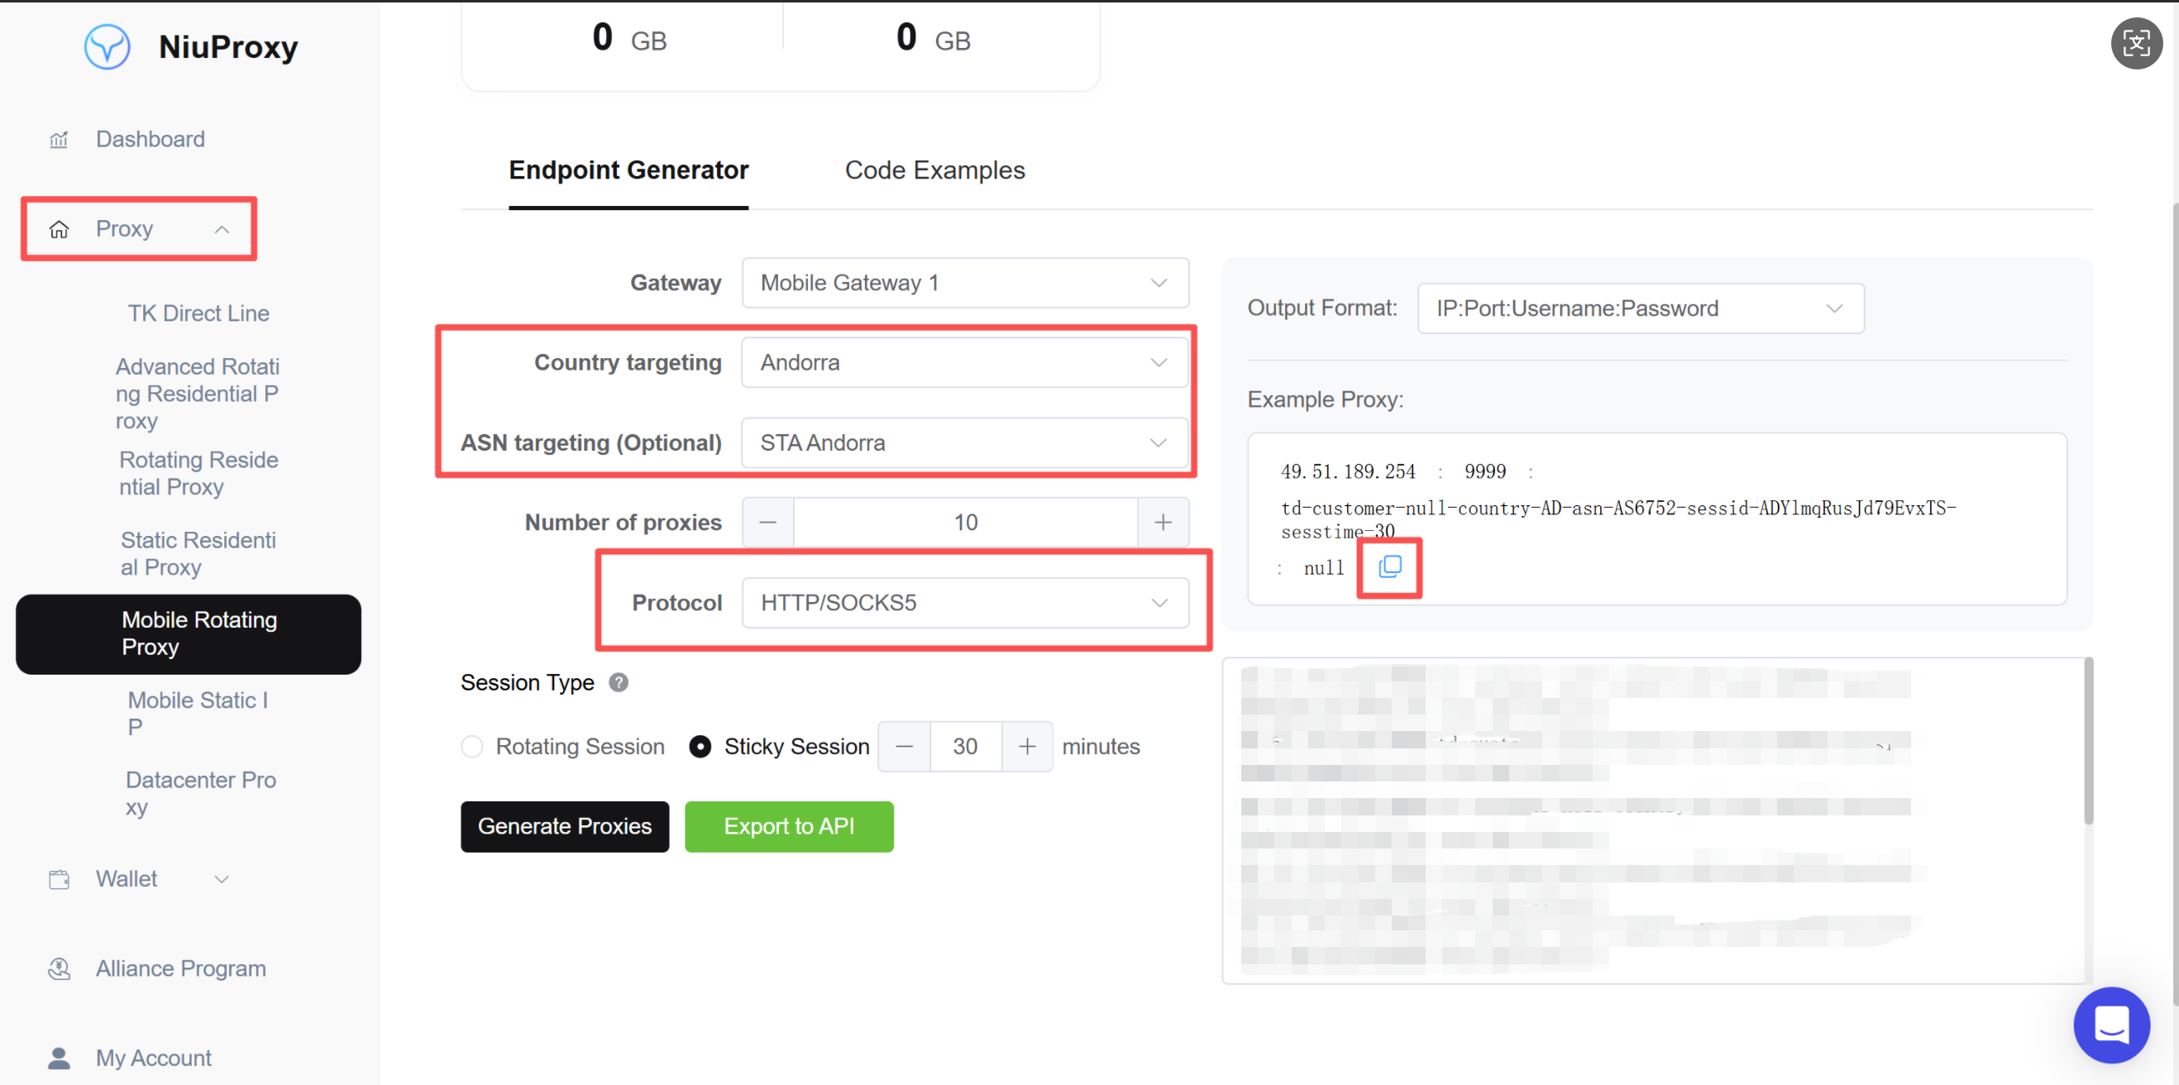The image size is (2179, 1085).
Task: Click the Alliance Program icon
Action: click(x=59, y=969)
